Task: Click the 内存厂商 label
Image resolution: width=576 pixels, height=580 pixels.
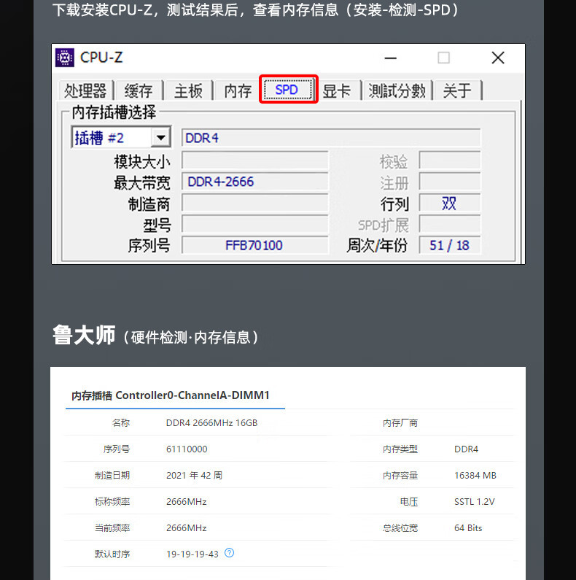Action: point(400,423)
